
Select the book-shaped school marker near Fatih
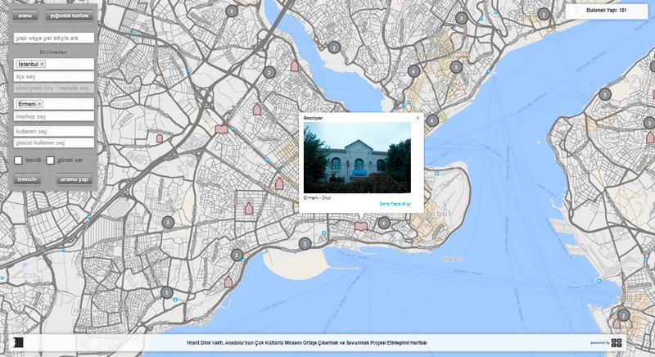[x=222, y=129]
